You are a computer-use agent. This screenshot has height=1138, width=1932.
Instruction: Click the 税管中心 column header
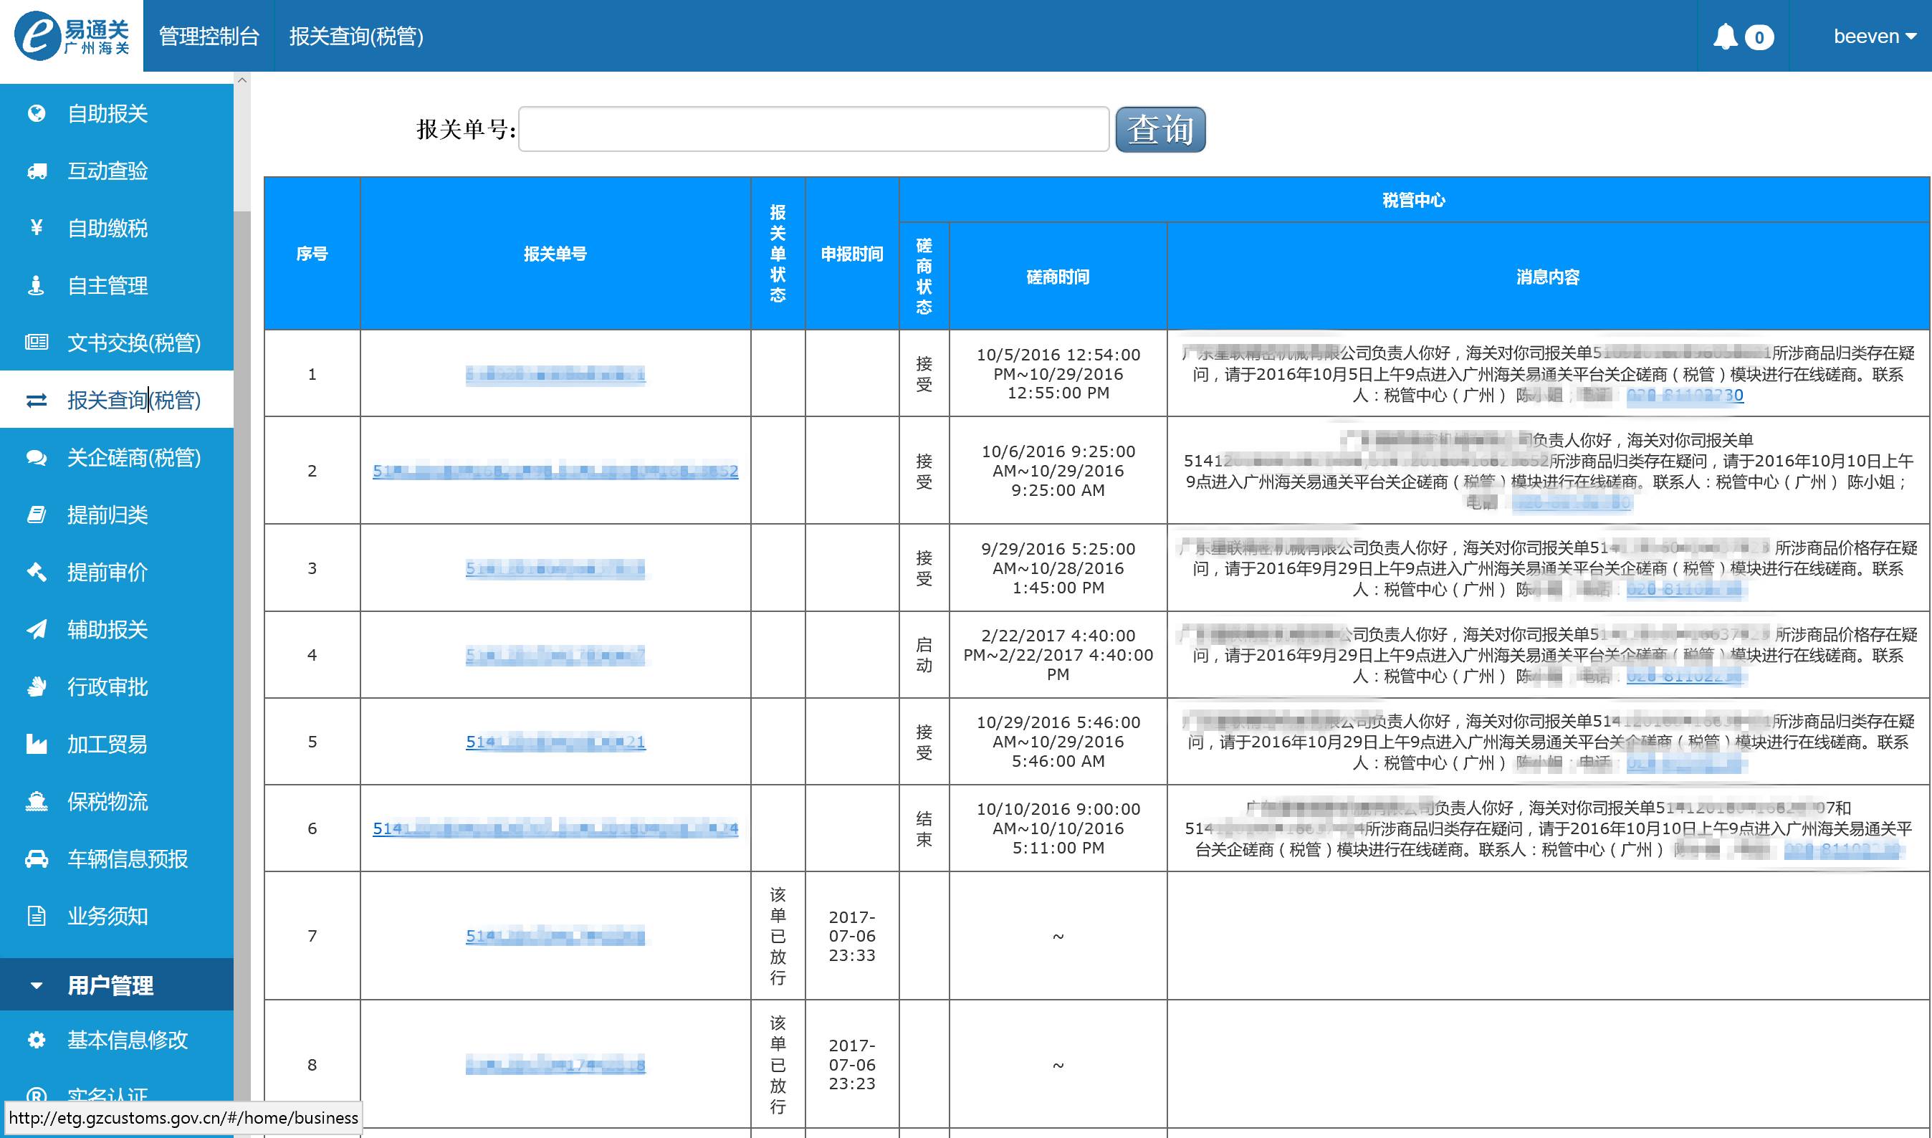pyautogui.click(x=1414, y=200)
